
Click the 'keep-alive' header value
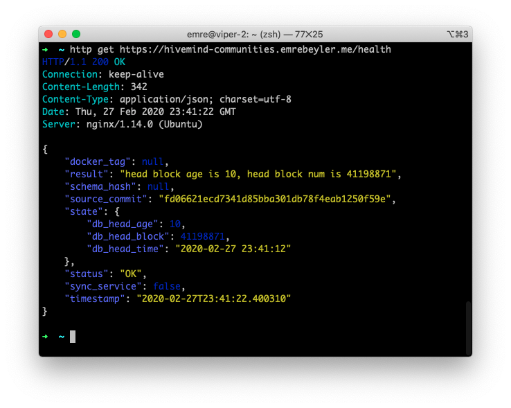[136, 74]
